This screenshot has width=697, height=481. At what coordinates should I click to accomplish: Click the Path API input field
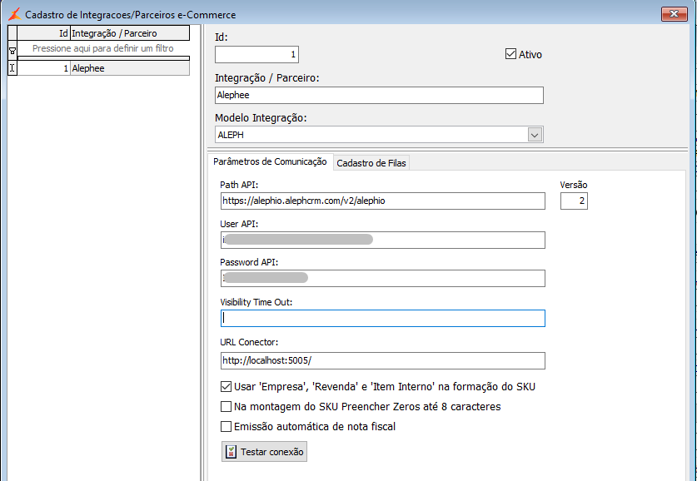pos(382,201)
